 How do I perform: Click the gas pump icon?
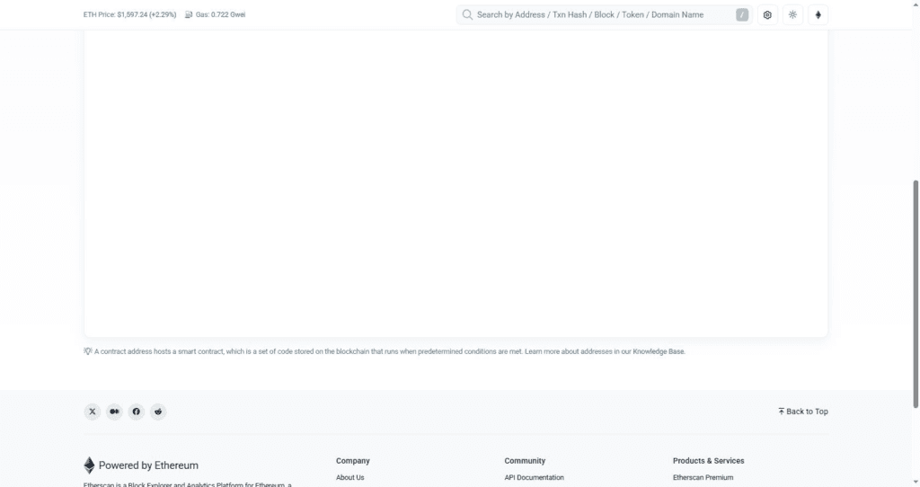pyautogui.click(x=189, y=14)
